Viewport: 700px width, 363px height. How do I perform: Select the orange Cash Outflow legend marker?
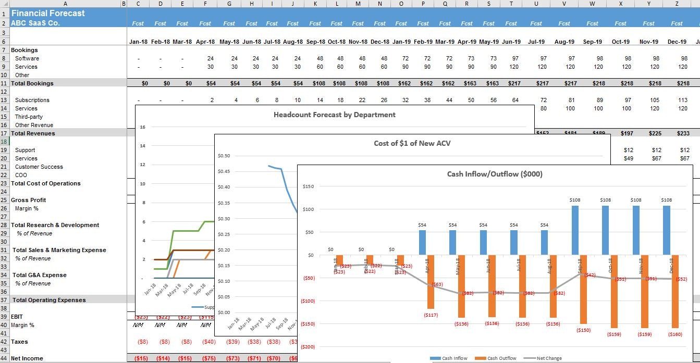[481, 358]
